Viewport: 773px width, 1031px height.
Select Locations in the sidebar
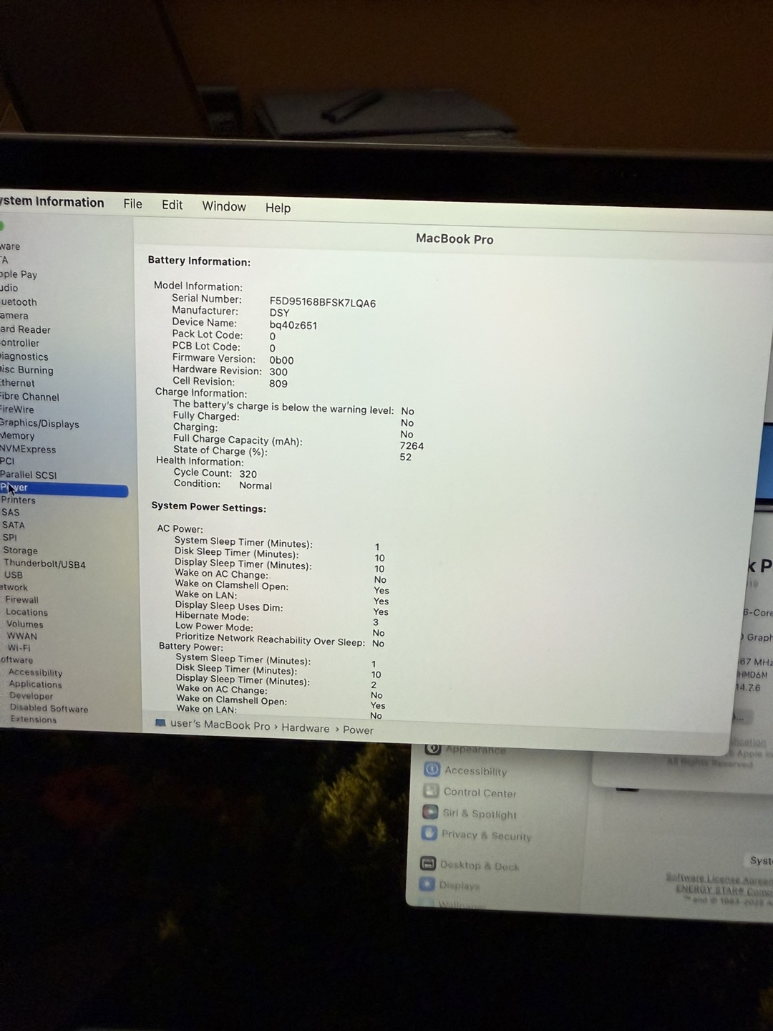(x=26, y=612)
